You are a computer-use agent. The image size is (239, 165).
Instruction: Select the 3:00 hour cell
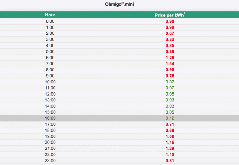point(50,39)
